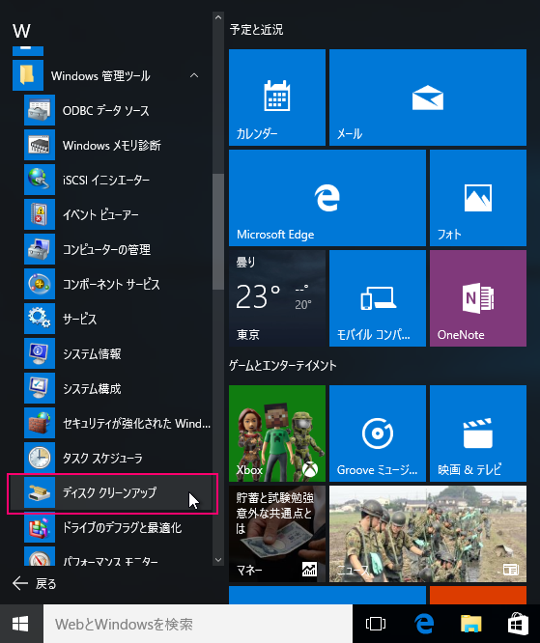
Task: Focus the WebとWindowsを検索 search box
Action: pyautogui.click(x=198, y=624)
